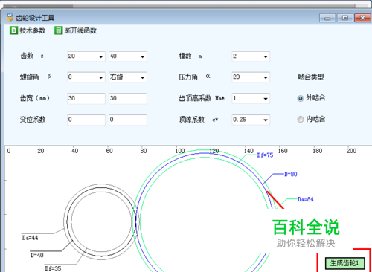Click the first 变位系数 input field
The width and height of the screenshot is (372, 272).
click(86, 120)
